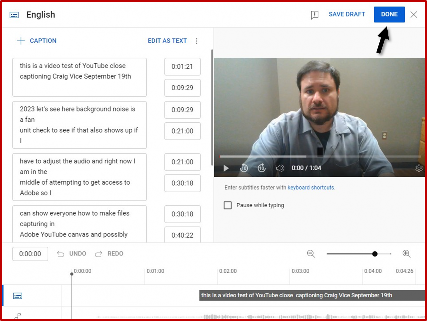Adjust the timeline zoom slider handle
The image size is (427, 321).
(x=375, y=254)
